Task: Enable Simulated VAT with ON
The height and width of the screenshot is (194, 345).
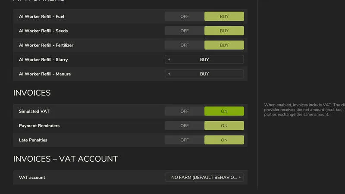Action: coord(224,111)
